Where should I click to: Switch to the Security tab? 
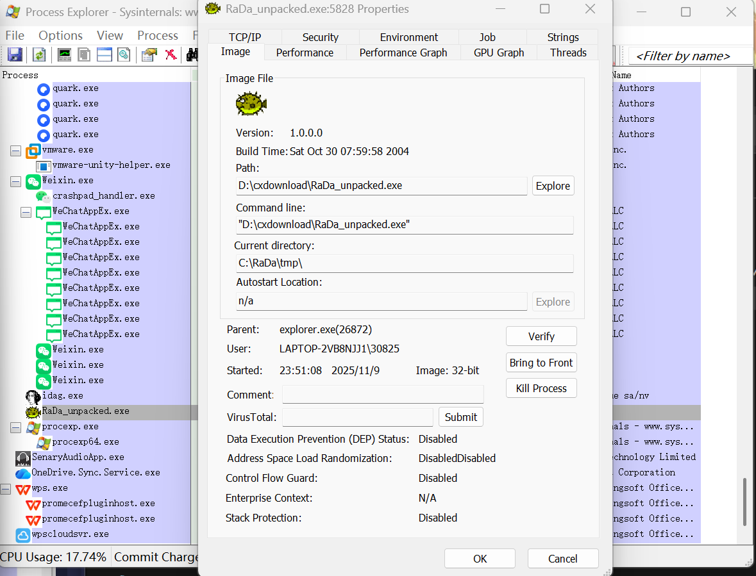(x=320, y=37)
